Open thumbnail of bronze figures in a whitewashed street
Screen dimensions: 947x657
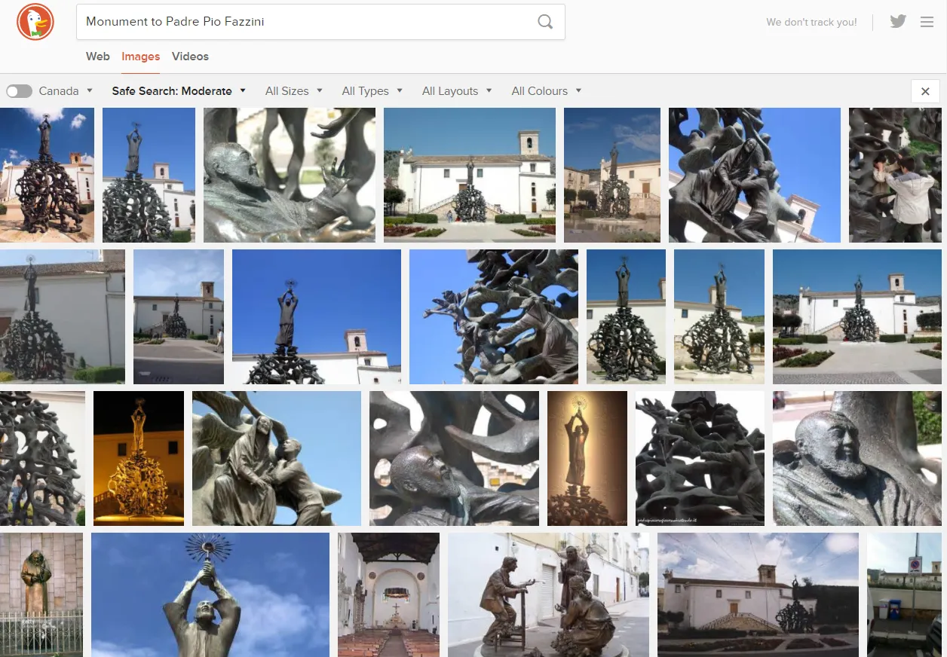[549, 594]
